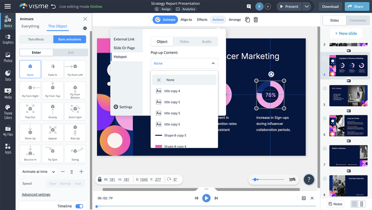Switch to the Comments tab
372x210 pixels.
(x=358, y=20)
